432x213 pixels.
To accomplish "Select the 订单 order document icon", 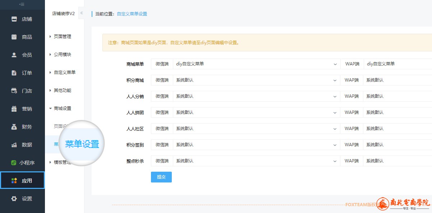I will 14,73.
